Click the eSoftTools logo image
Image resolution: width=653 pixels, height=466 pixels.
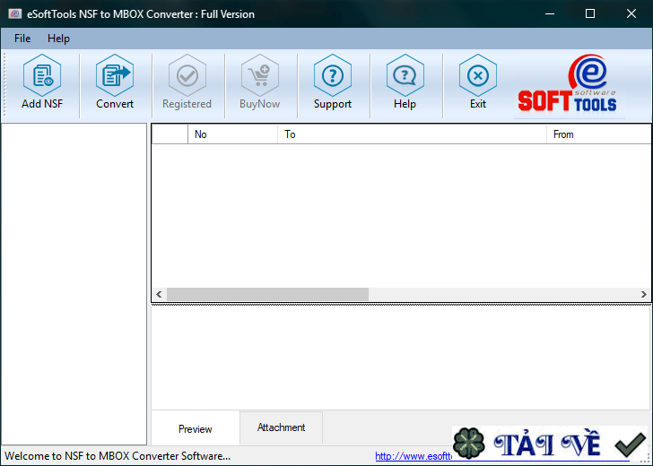coord(569,85)
